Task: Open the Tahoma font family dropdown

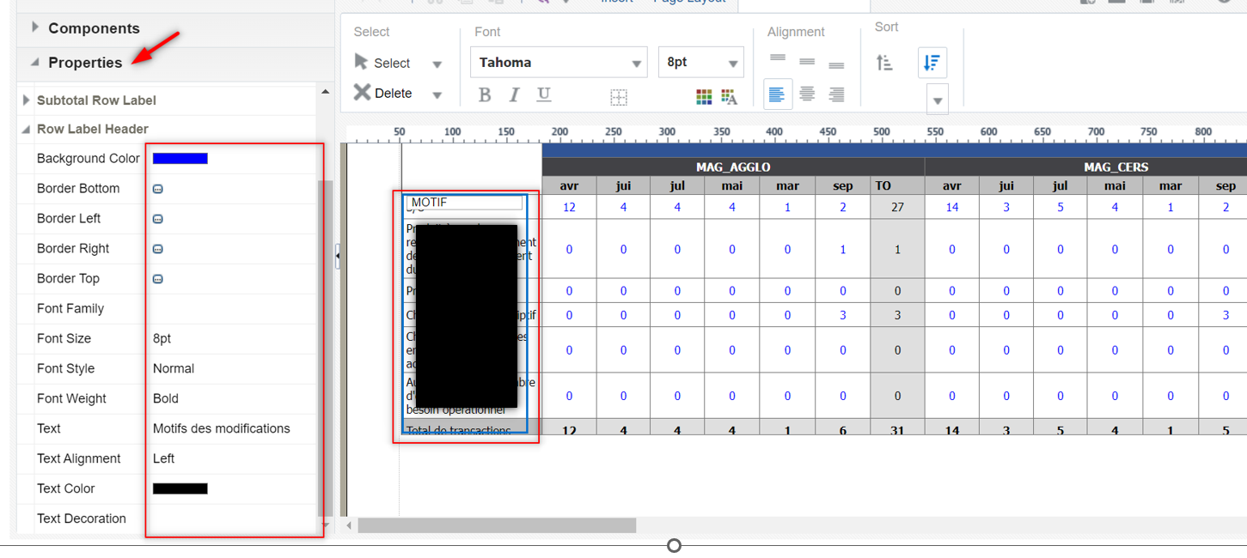Action: tap(559, 62)
